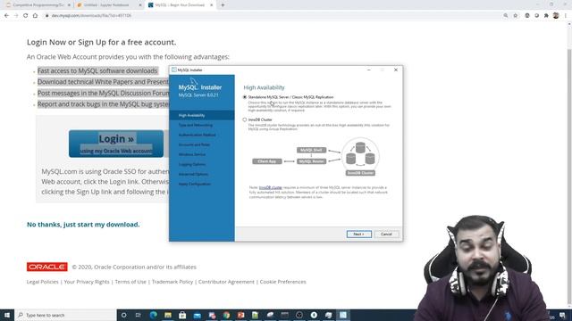Open Microsoft Store from taskbar
This screenshot has height=321, width=572.
click(x=182, y=315)
